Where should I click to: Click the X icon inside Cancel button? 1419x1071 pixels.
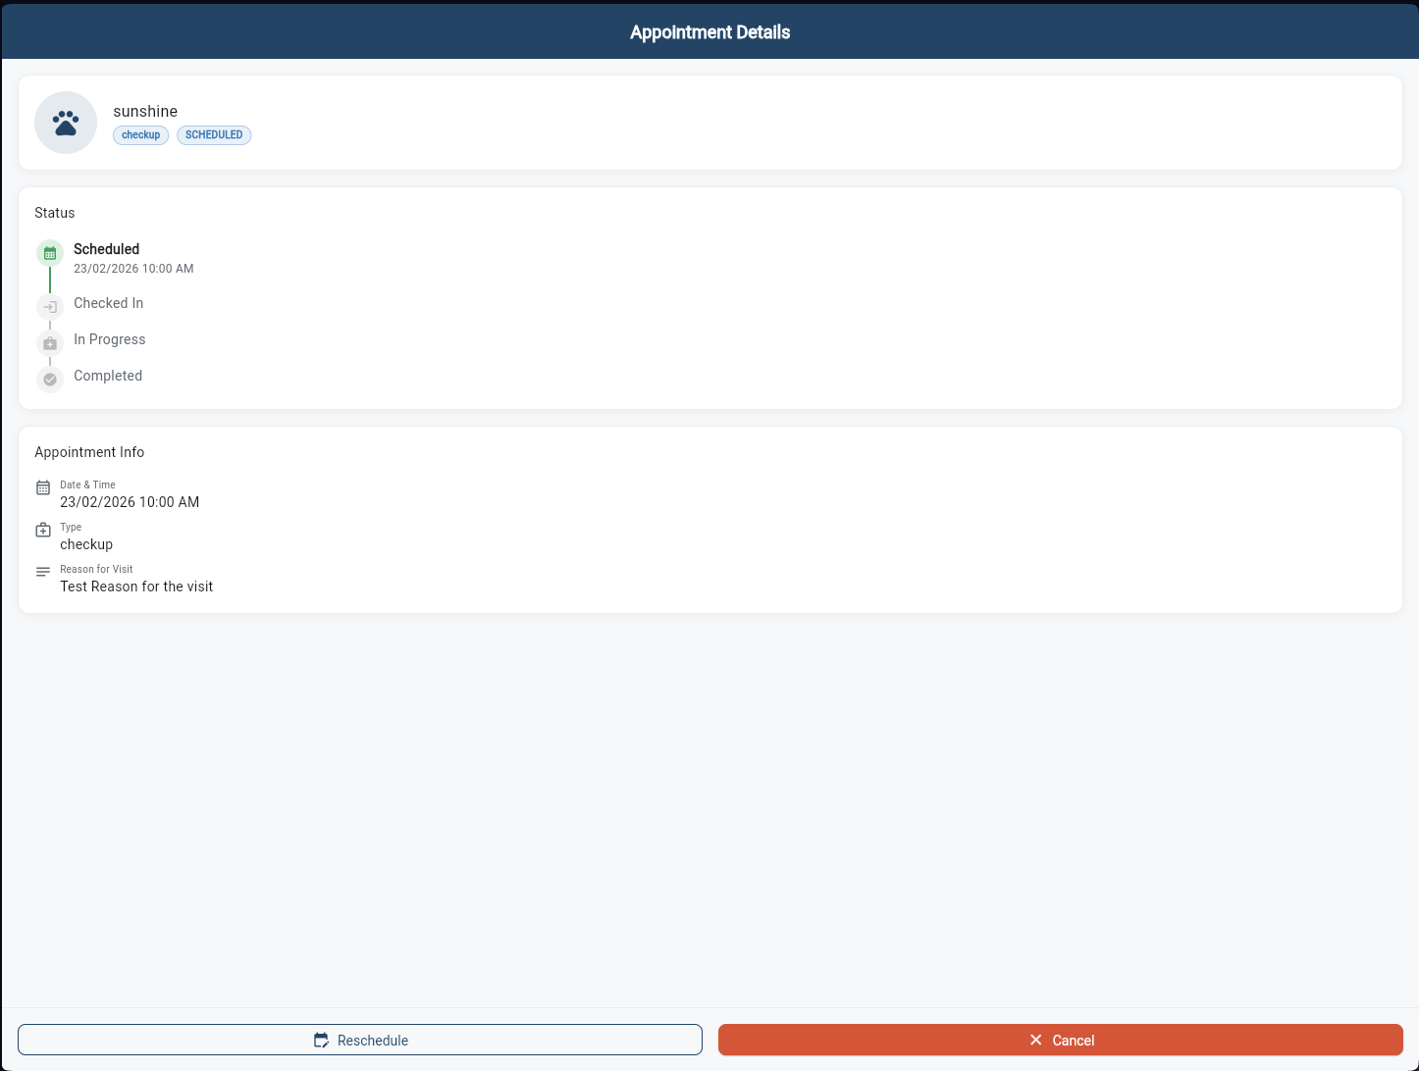[x=1034, y=1040]
